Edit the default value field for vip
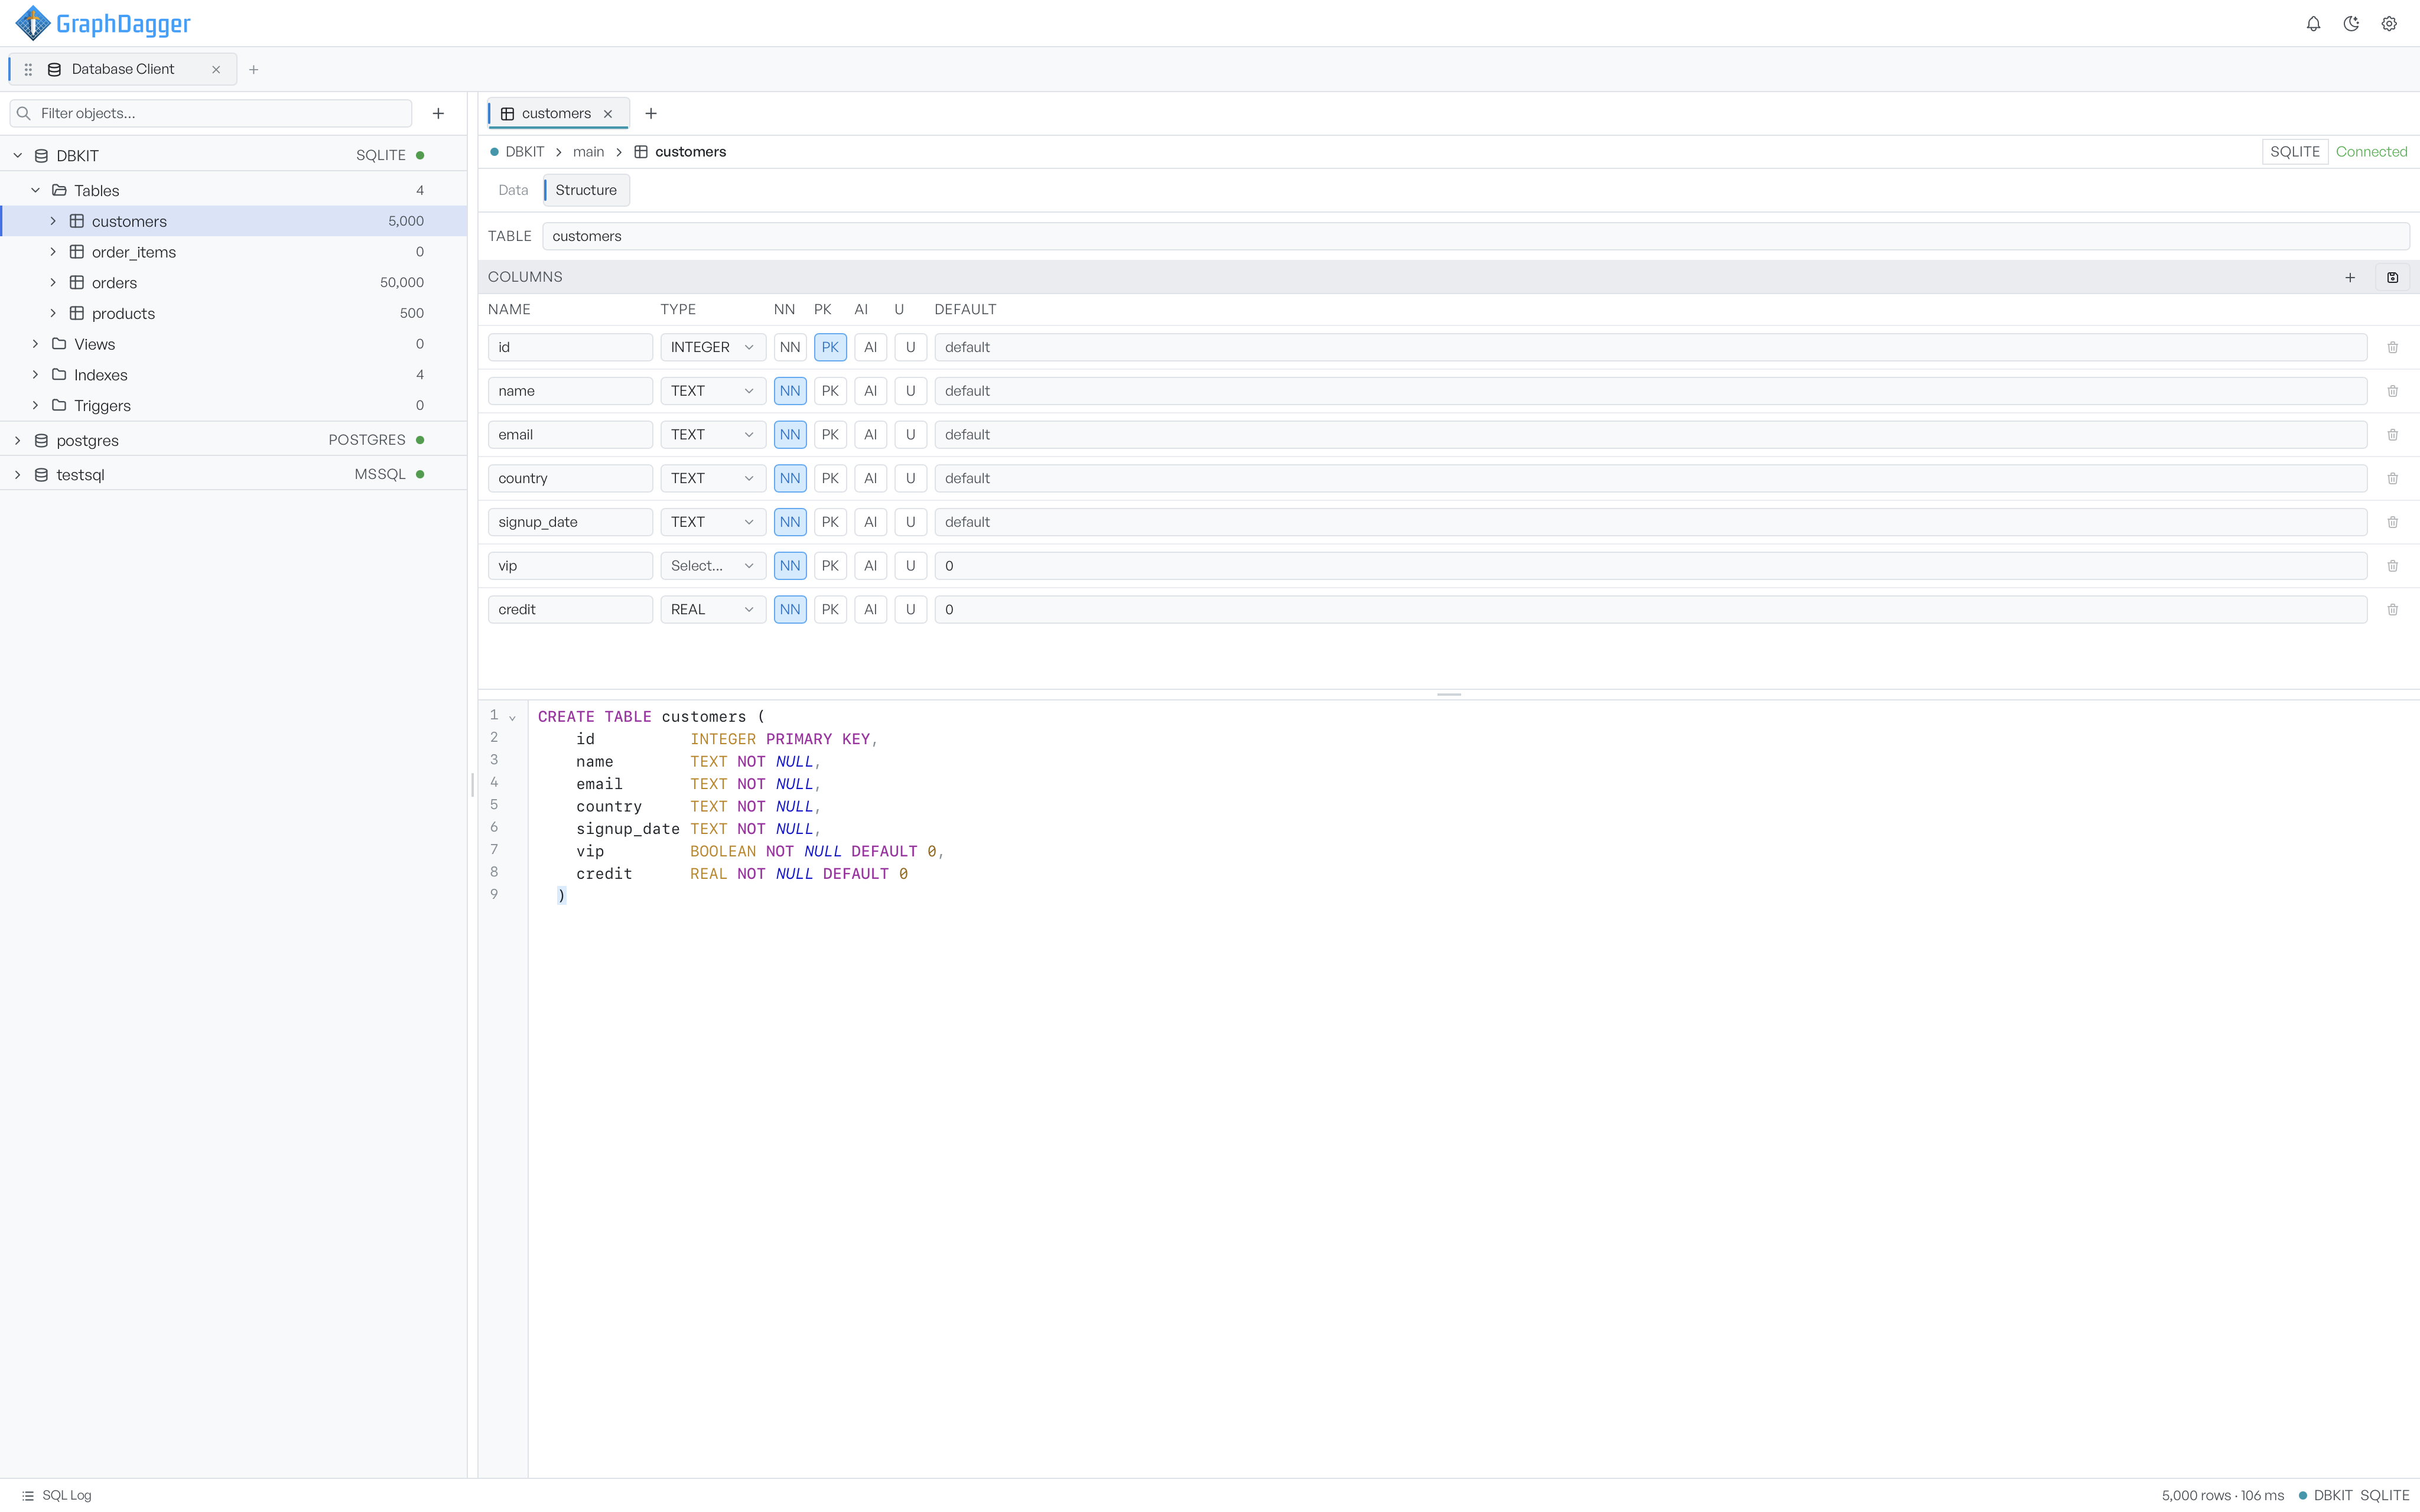The width and height of the screenshot is (2420, 1512). (x=1650, y=566)
